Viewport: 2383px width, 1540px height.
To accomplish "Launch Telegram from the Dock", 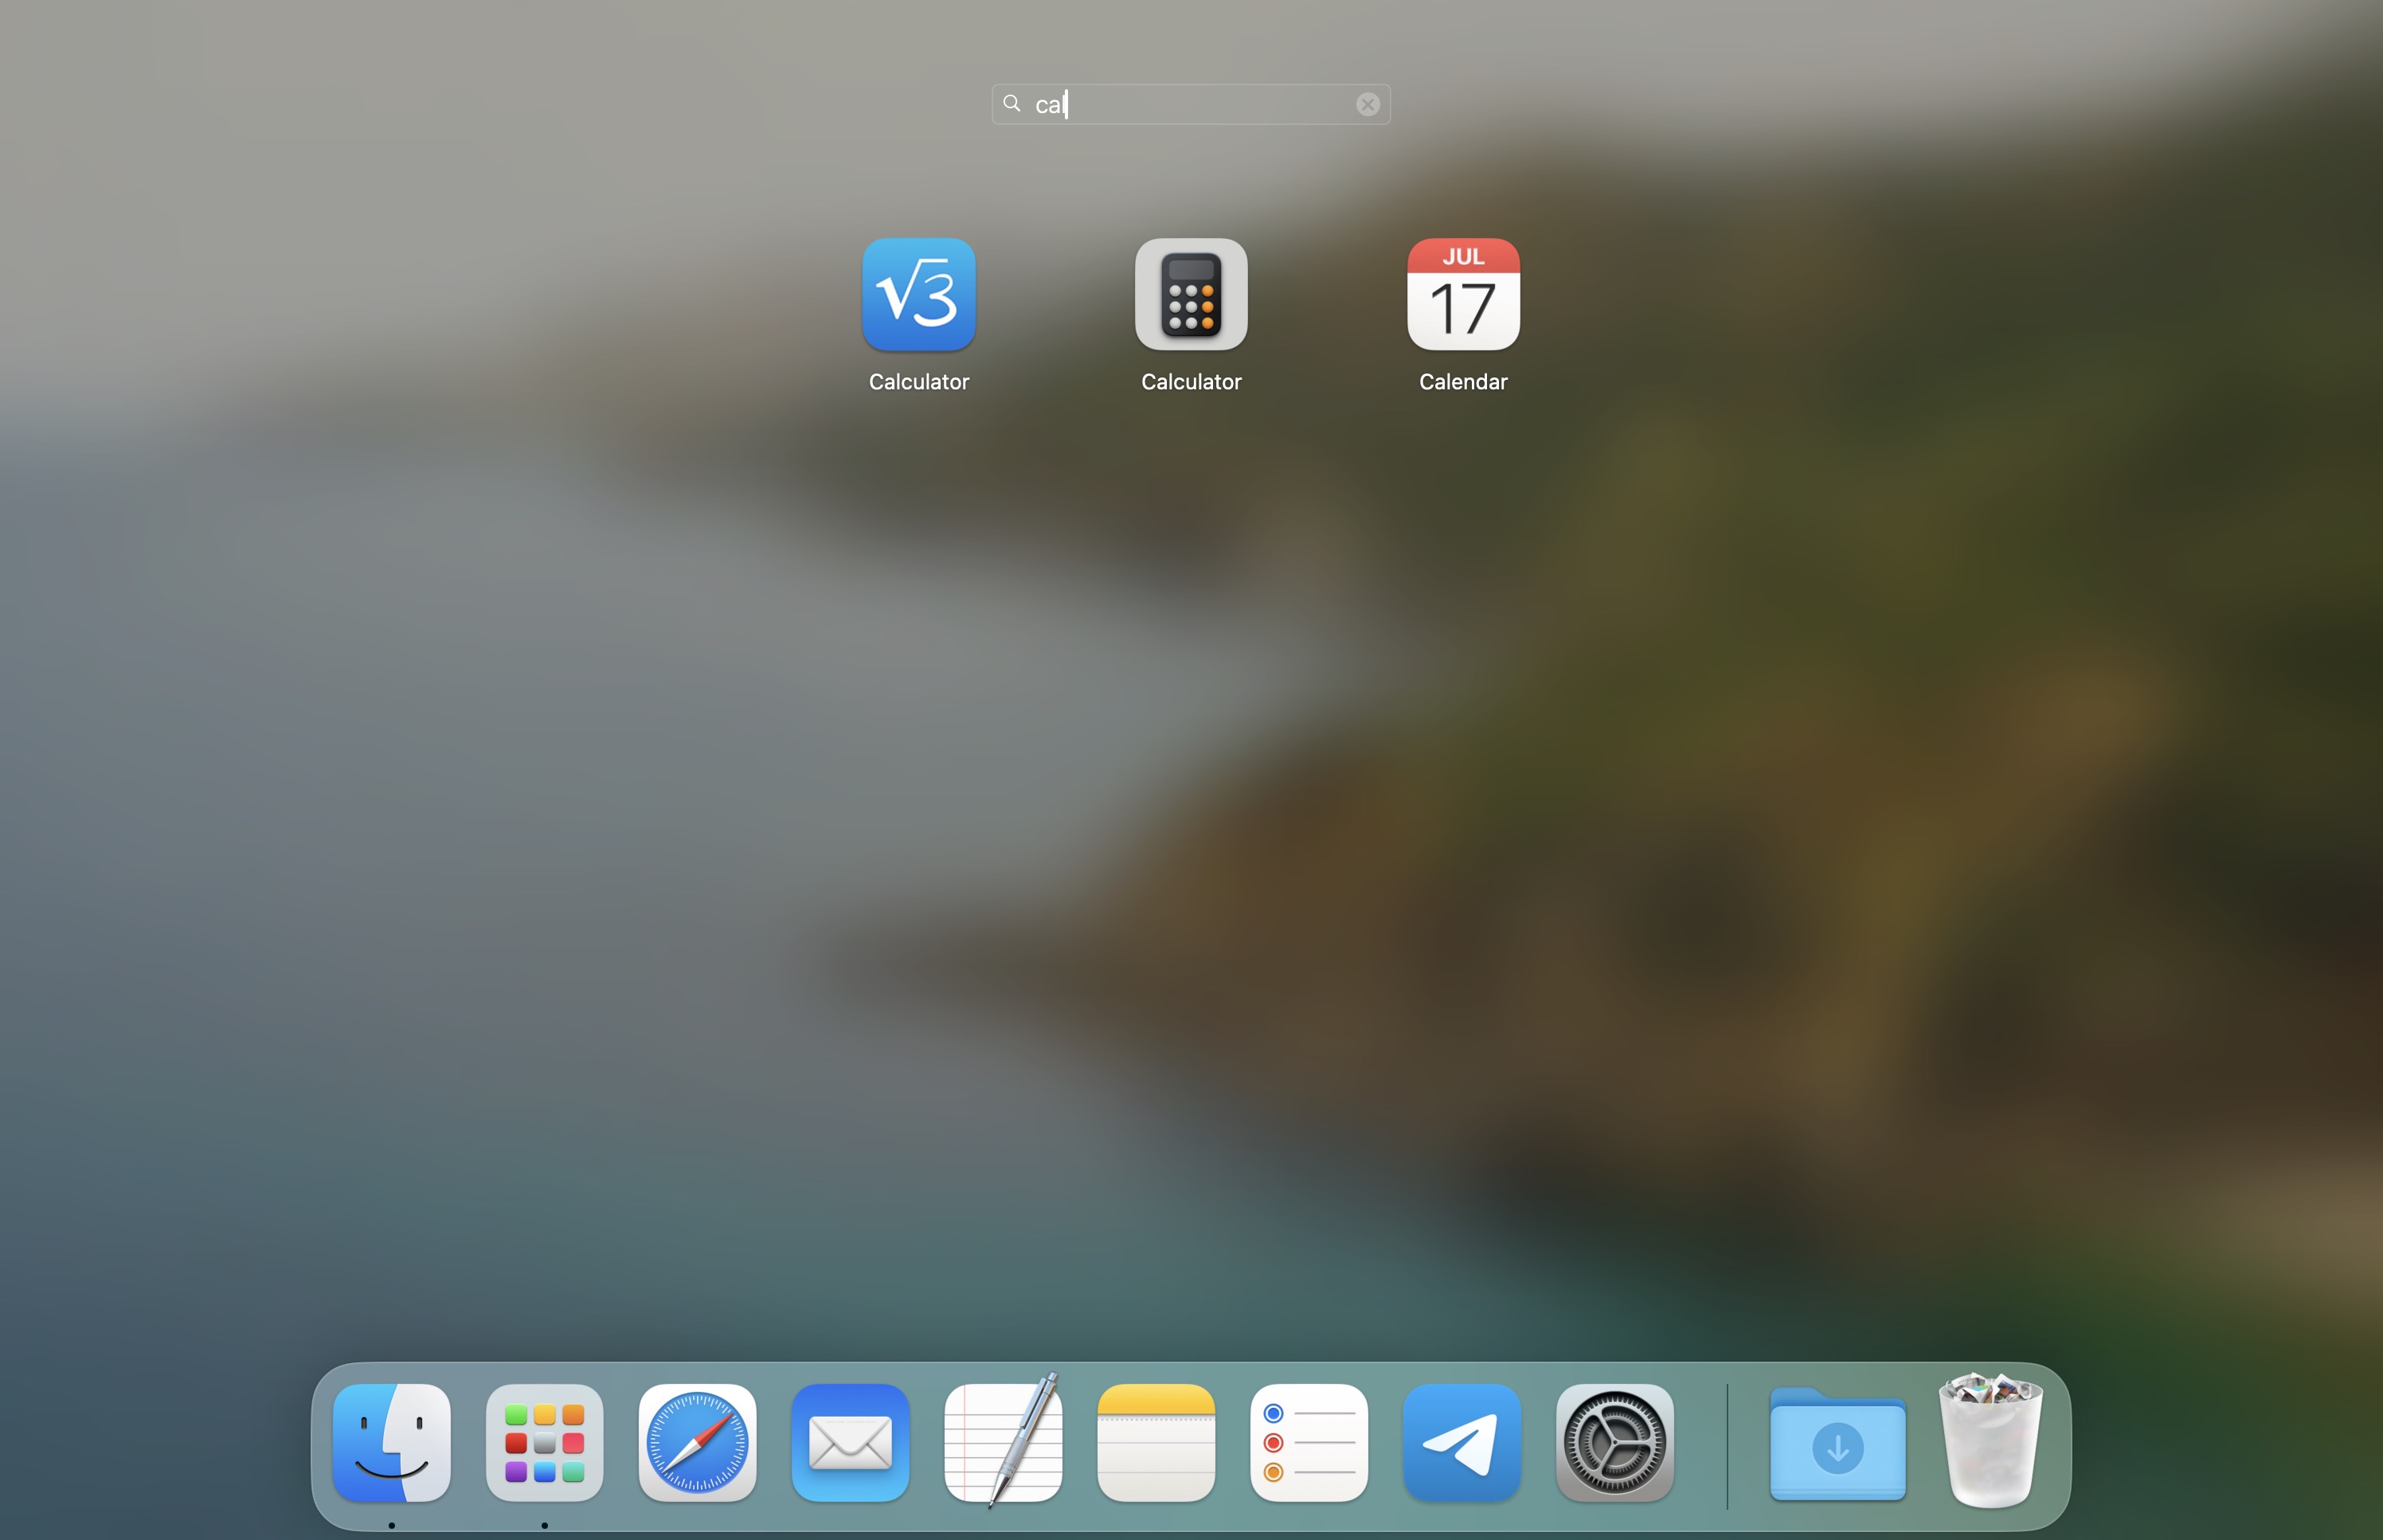I will pos(1462,1442).
